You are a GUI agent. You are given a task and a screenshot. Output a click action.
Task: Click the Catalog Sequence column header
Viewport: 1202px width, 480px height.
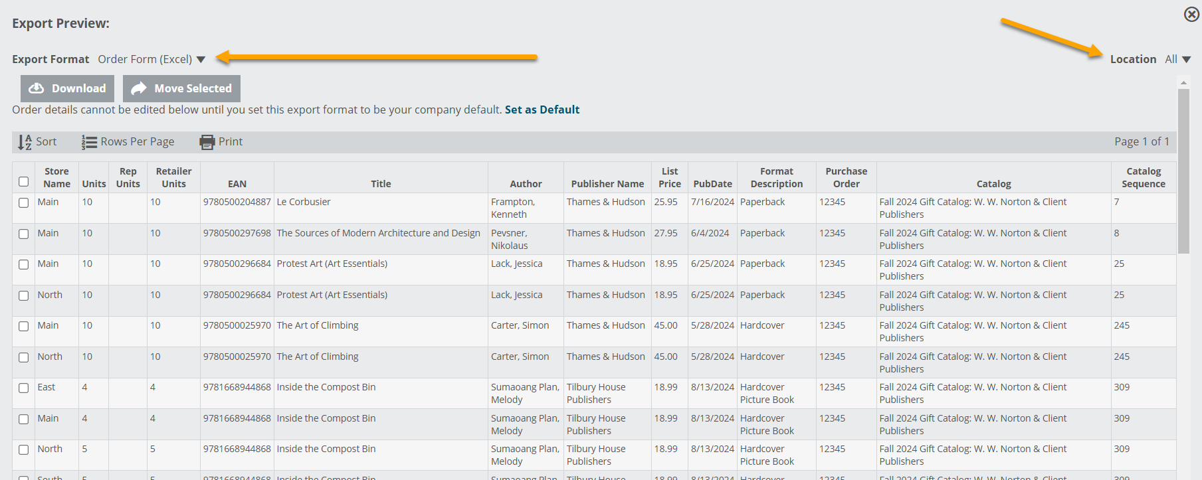coord(1143,177)
